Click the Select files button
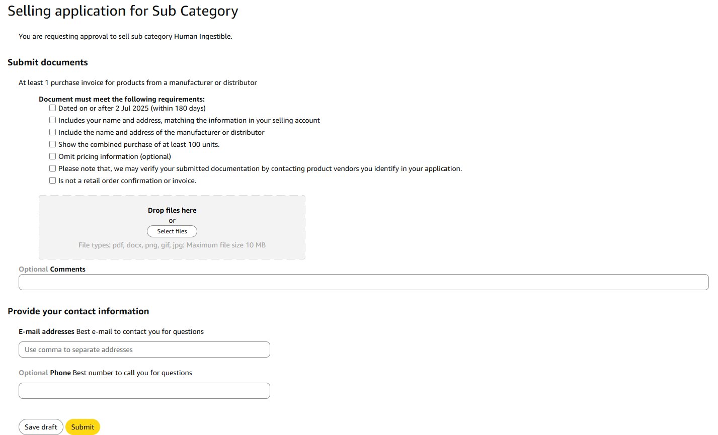Image resolution: width=718 pixels, height=435 pixels. point(172,231)
